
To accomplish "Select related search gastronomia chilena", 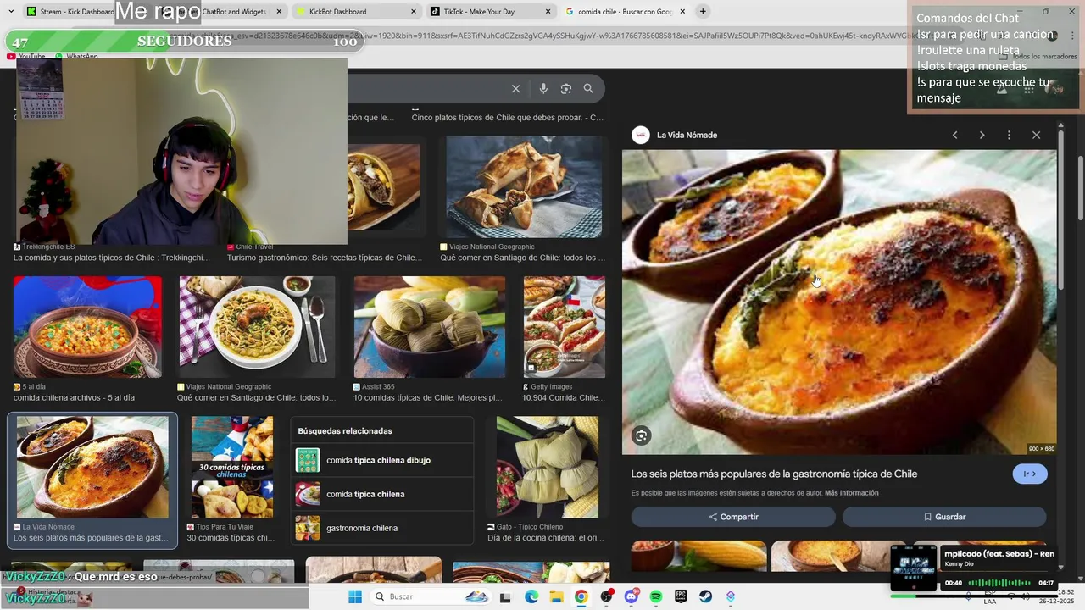I will point(381,528).
